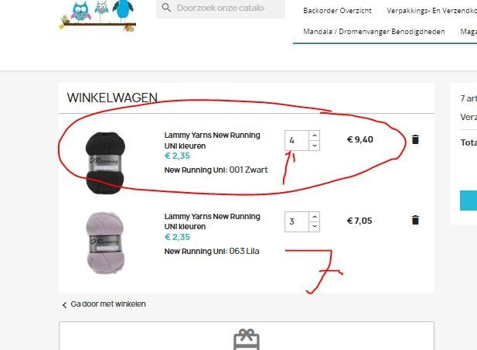Open Lammy Yarns product title for Zwart

coord(212,140)
